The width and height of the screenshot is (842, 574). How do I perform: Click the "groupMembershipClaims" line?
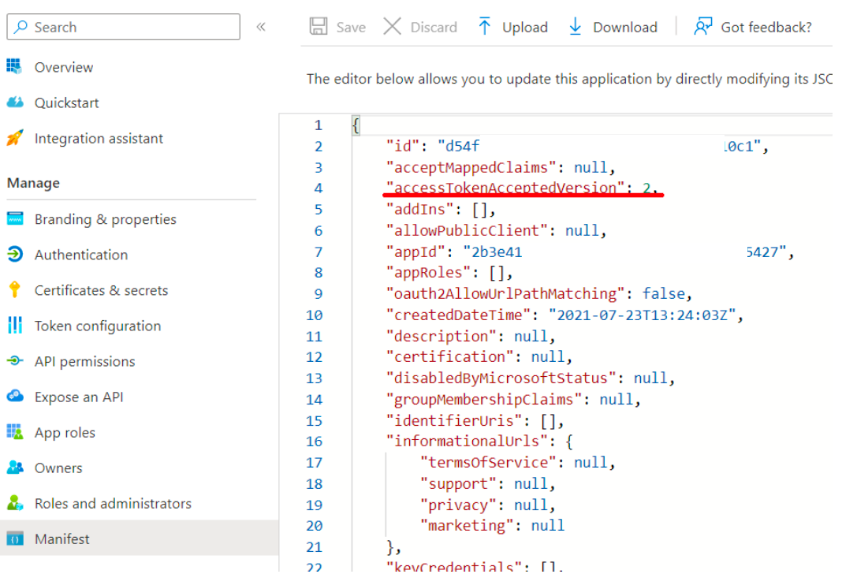click(x=513, y=399)
